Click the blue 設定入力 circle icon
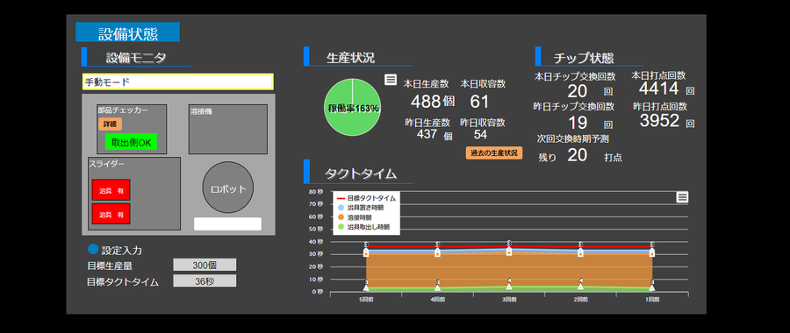 [93, 249]
